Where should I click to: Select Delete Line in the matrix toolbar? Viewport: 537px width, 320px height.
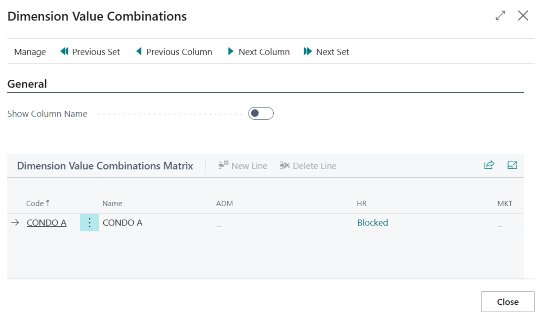tap(308, 165)
